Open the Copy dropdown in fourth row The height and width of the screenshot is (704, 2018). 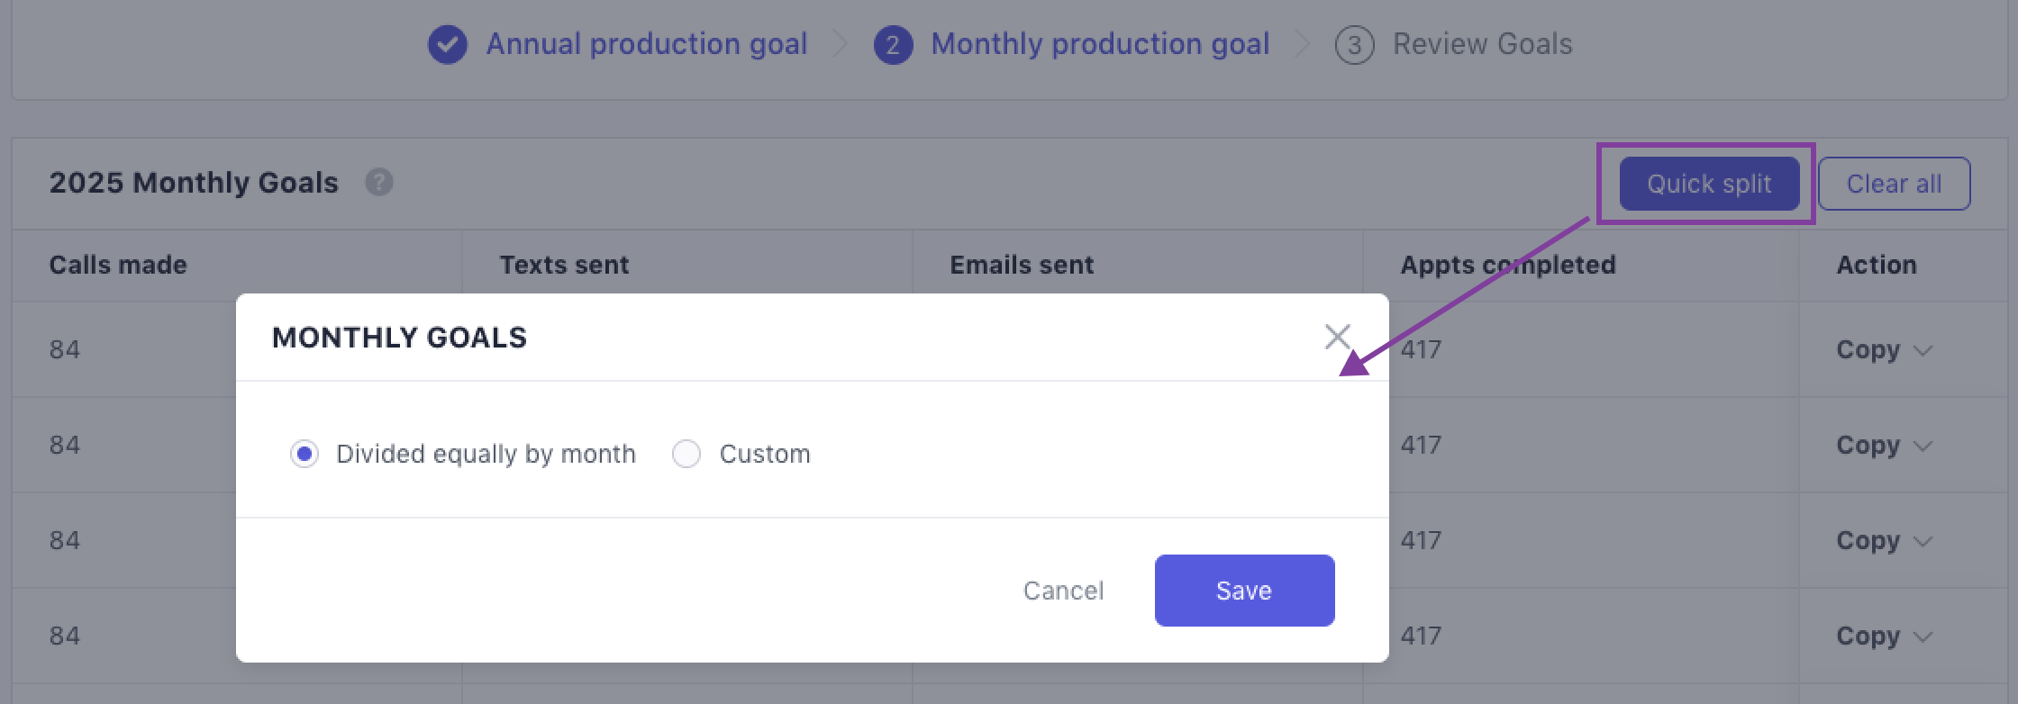(1884, 636)
